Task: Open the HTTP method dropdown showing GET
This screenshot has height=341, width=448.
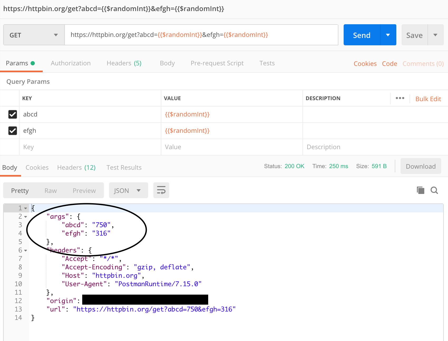Action: click(33, 35)
